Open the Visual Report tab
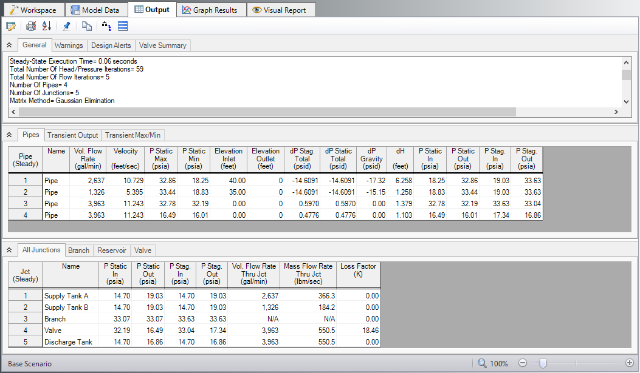The width and height of the screenshot is (640, 373). coord(281,9)
